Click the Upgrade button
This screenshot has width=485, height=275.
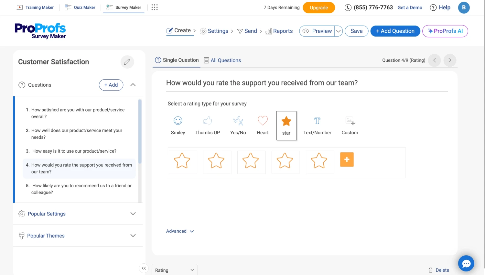(x=318, y=8)
